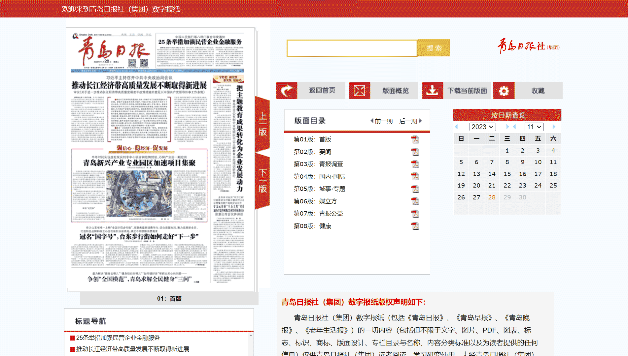
Task: Open the PDF icon for 第02版 要闻
Action: pos(415,152)
